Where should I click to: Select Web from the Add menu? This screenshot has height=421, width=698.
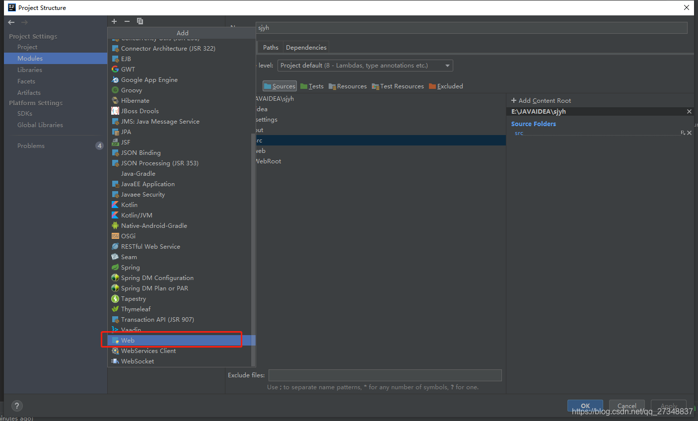click(182, 340)
